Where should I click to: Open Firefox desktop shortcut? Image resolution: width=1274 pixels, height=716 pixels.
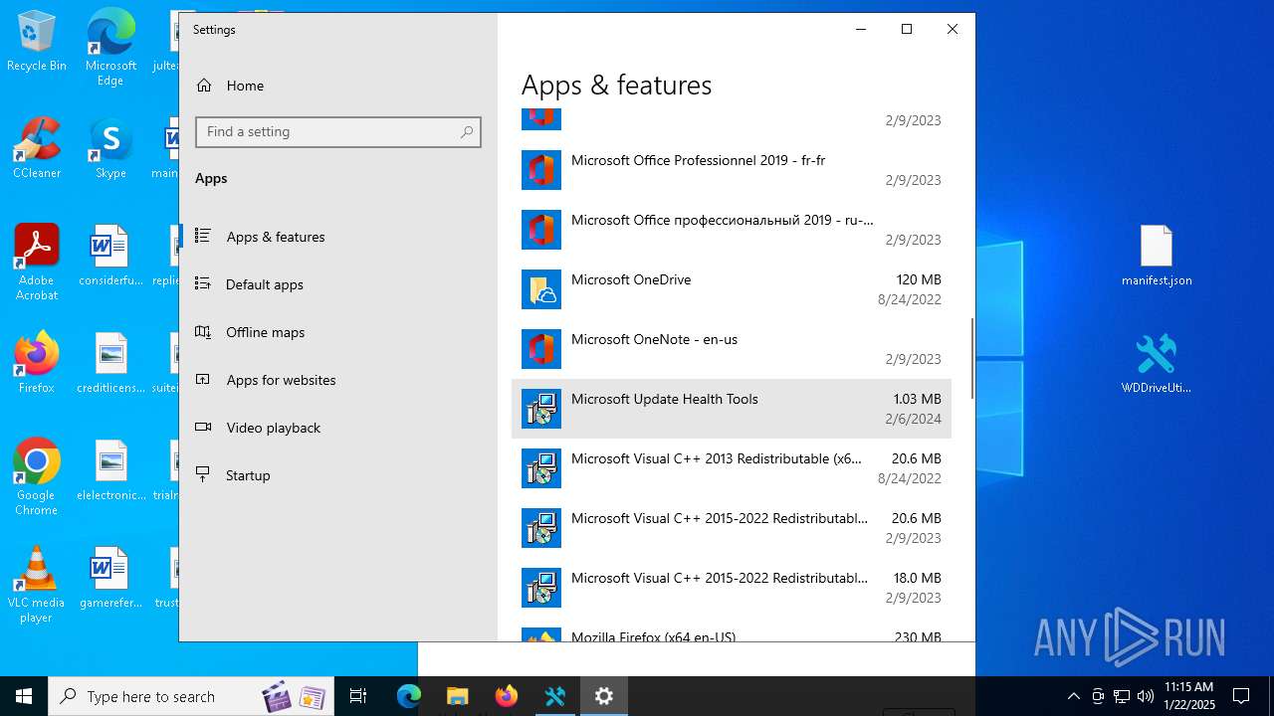tap(37, 363)
